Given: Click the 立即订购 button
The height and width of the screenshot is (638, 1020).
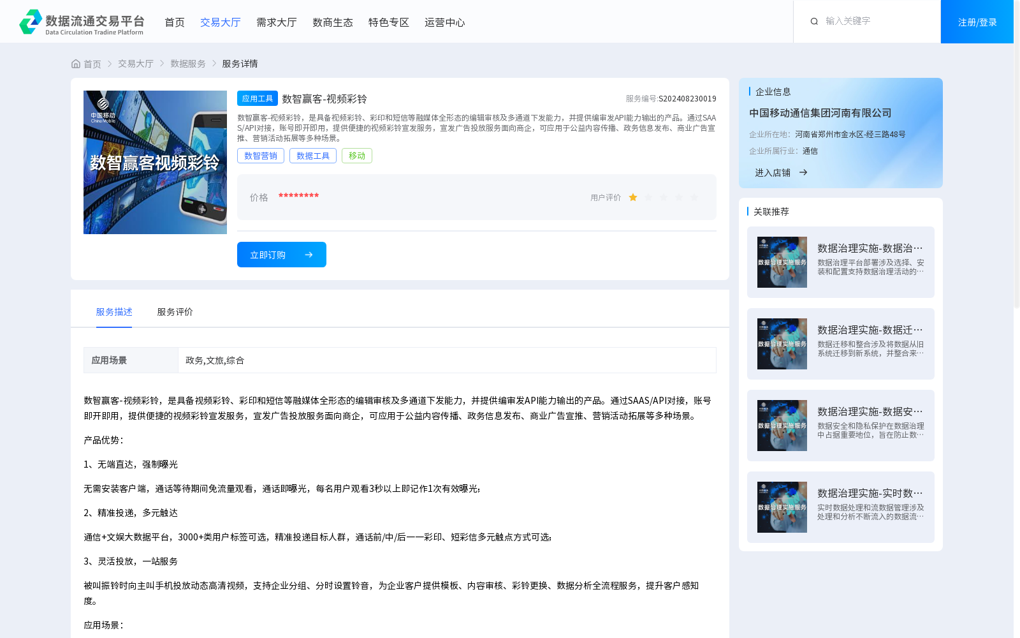Looking at the screenshot, I should coord(282,255).
